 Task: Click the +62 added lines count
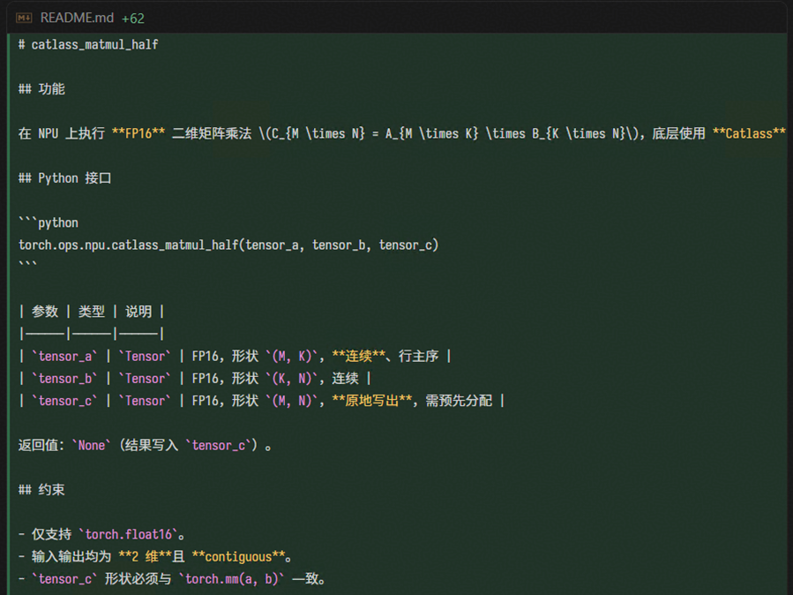pos(133,19)
